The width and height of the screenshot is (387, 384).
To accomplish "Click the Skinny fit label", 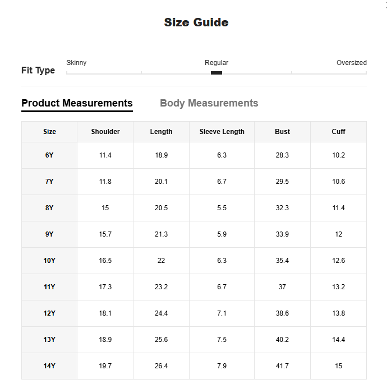I will 76,63.
